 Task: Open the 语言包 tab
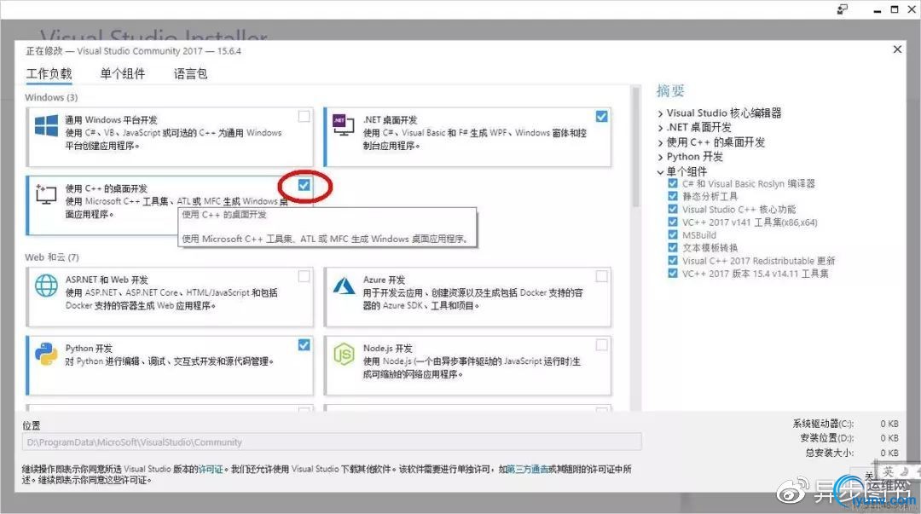190,74
